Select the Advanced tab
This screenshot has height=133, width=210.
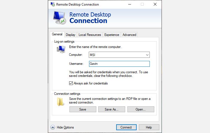tap(129, 35)
